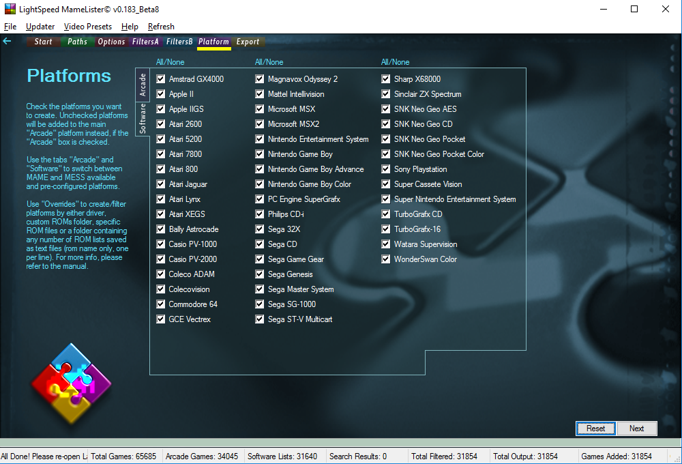
Task: Open the Help menu
Action: coord(130,27)
